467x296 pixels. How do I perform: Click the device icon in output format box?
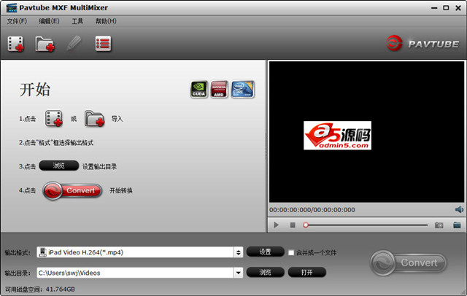(x=43, y=252)
